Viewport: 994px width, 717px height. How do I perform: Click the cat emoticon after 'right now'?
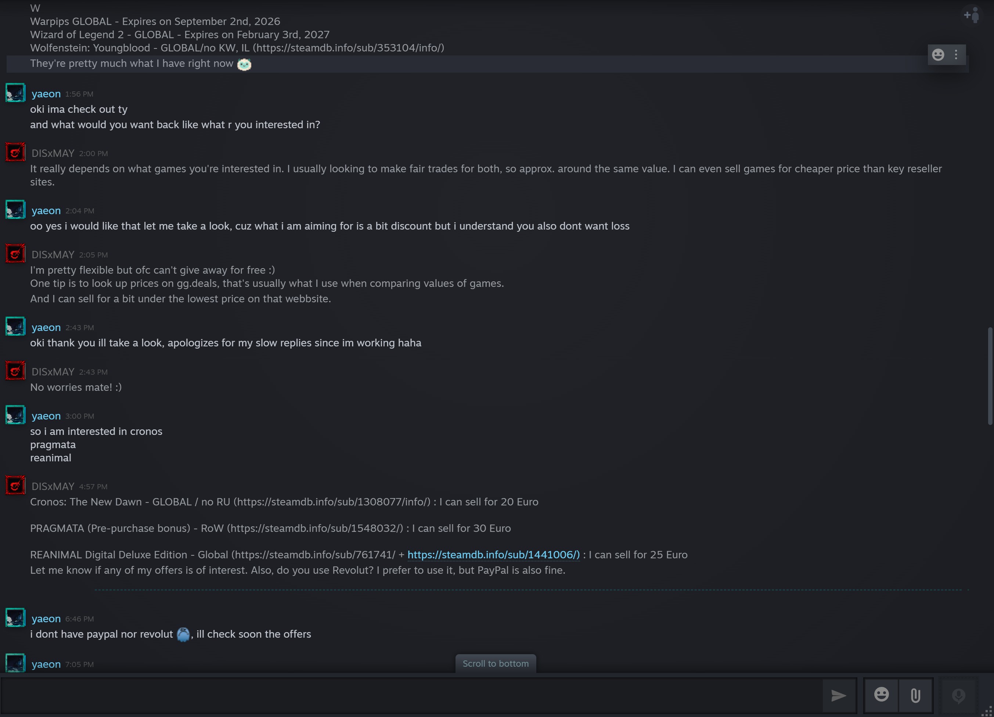(244, 64)
